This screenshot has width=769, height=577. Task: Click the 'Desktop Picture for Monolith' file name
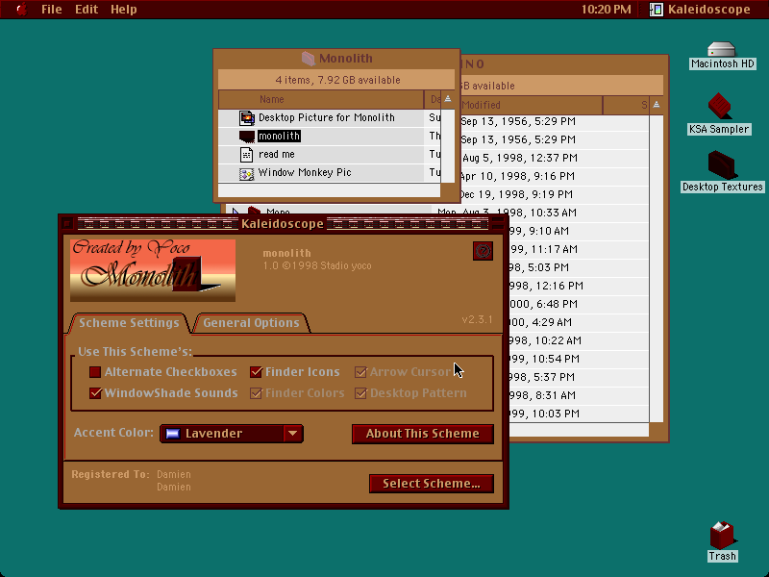(327, 117)
